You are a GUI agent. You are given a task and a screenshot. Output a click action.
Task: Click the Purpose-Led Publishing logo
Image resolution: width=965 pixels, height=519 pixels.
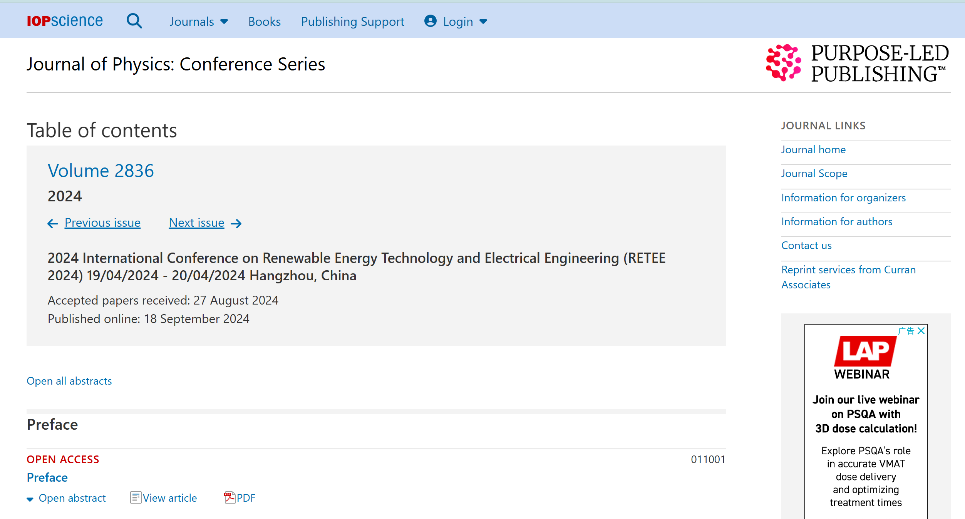point(857,64)
